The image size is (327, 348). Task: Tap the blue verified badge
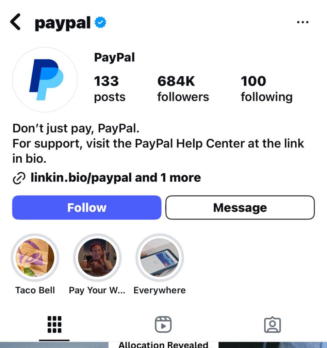pyautogui.click(x=100, y=22)
